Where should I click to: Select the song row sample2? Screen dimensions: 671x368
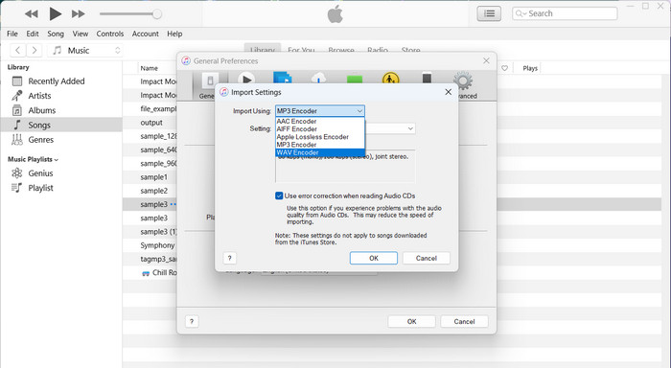tap(153, 191)
